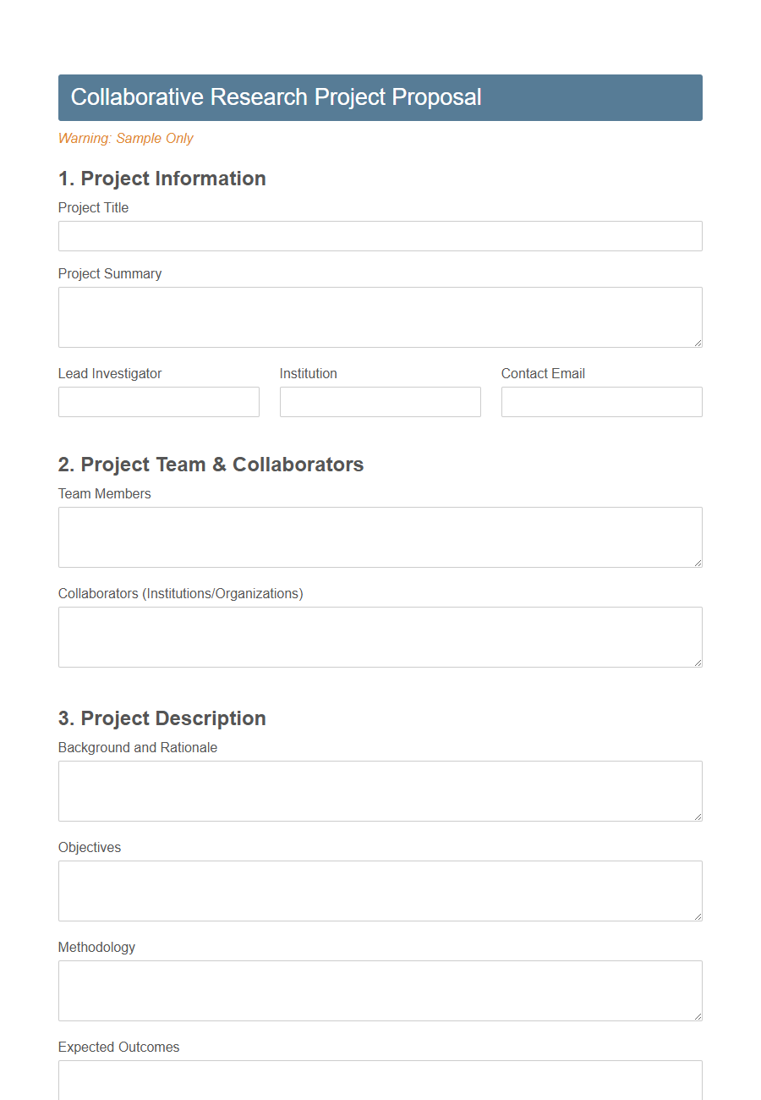The width and height of the screenshot is (761, 1100).
Task: Click the Institution input box
Action: pyautogui.click(x=380, y=401)
